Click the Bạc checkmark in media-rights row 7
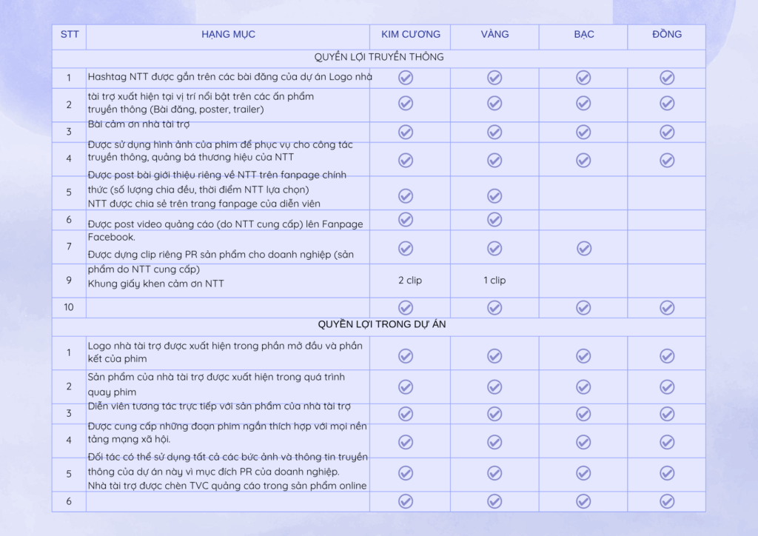Screen dimensions: 758x536 584,248
